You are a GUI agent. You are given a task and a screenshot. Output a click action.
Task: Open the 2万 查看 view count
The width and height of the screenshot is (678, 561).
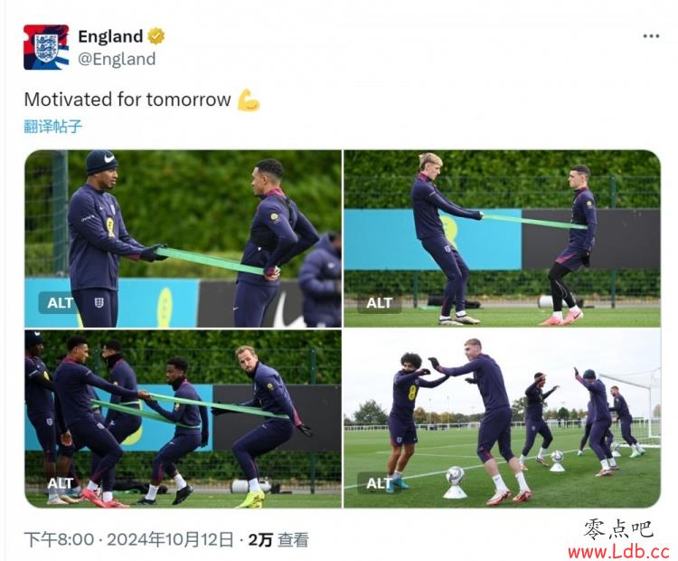coord(278,540)
